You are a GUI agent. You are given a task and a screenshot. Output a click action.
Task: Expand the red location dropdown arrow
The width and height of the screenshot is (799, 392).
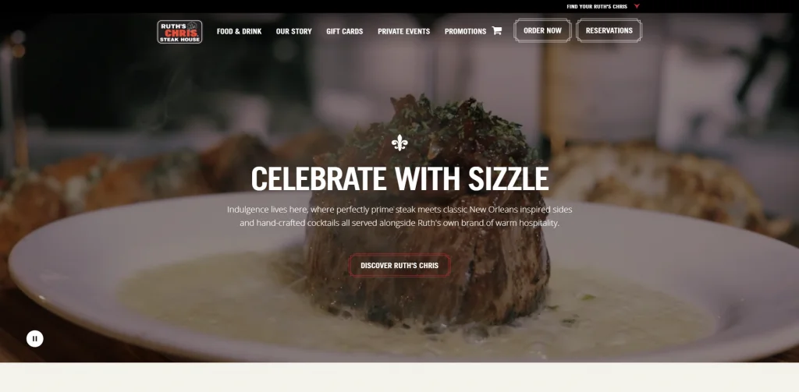coord(637,6)
